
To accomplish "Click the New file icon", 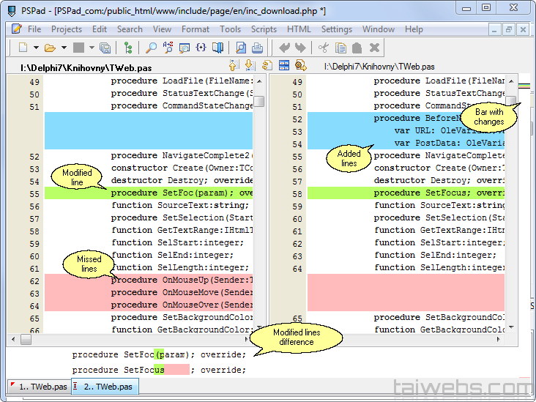I will coord(23,48).
